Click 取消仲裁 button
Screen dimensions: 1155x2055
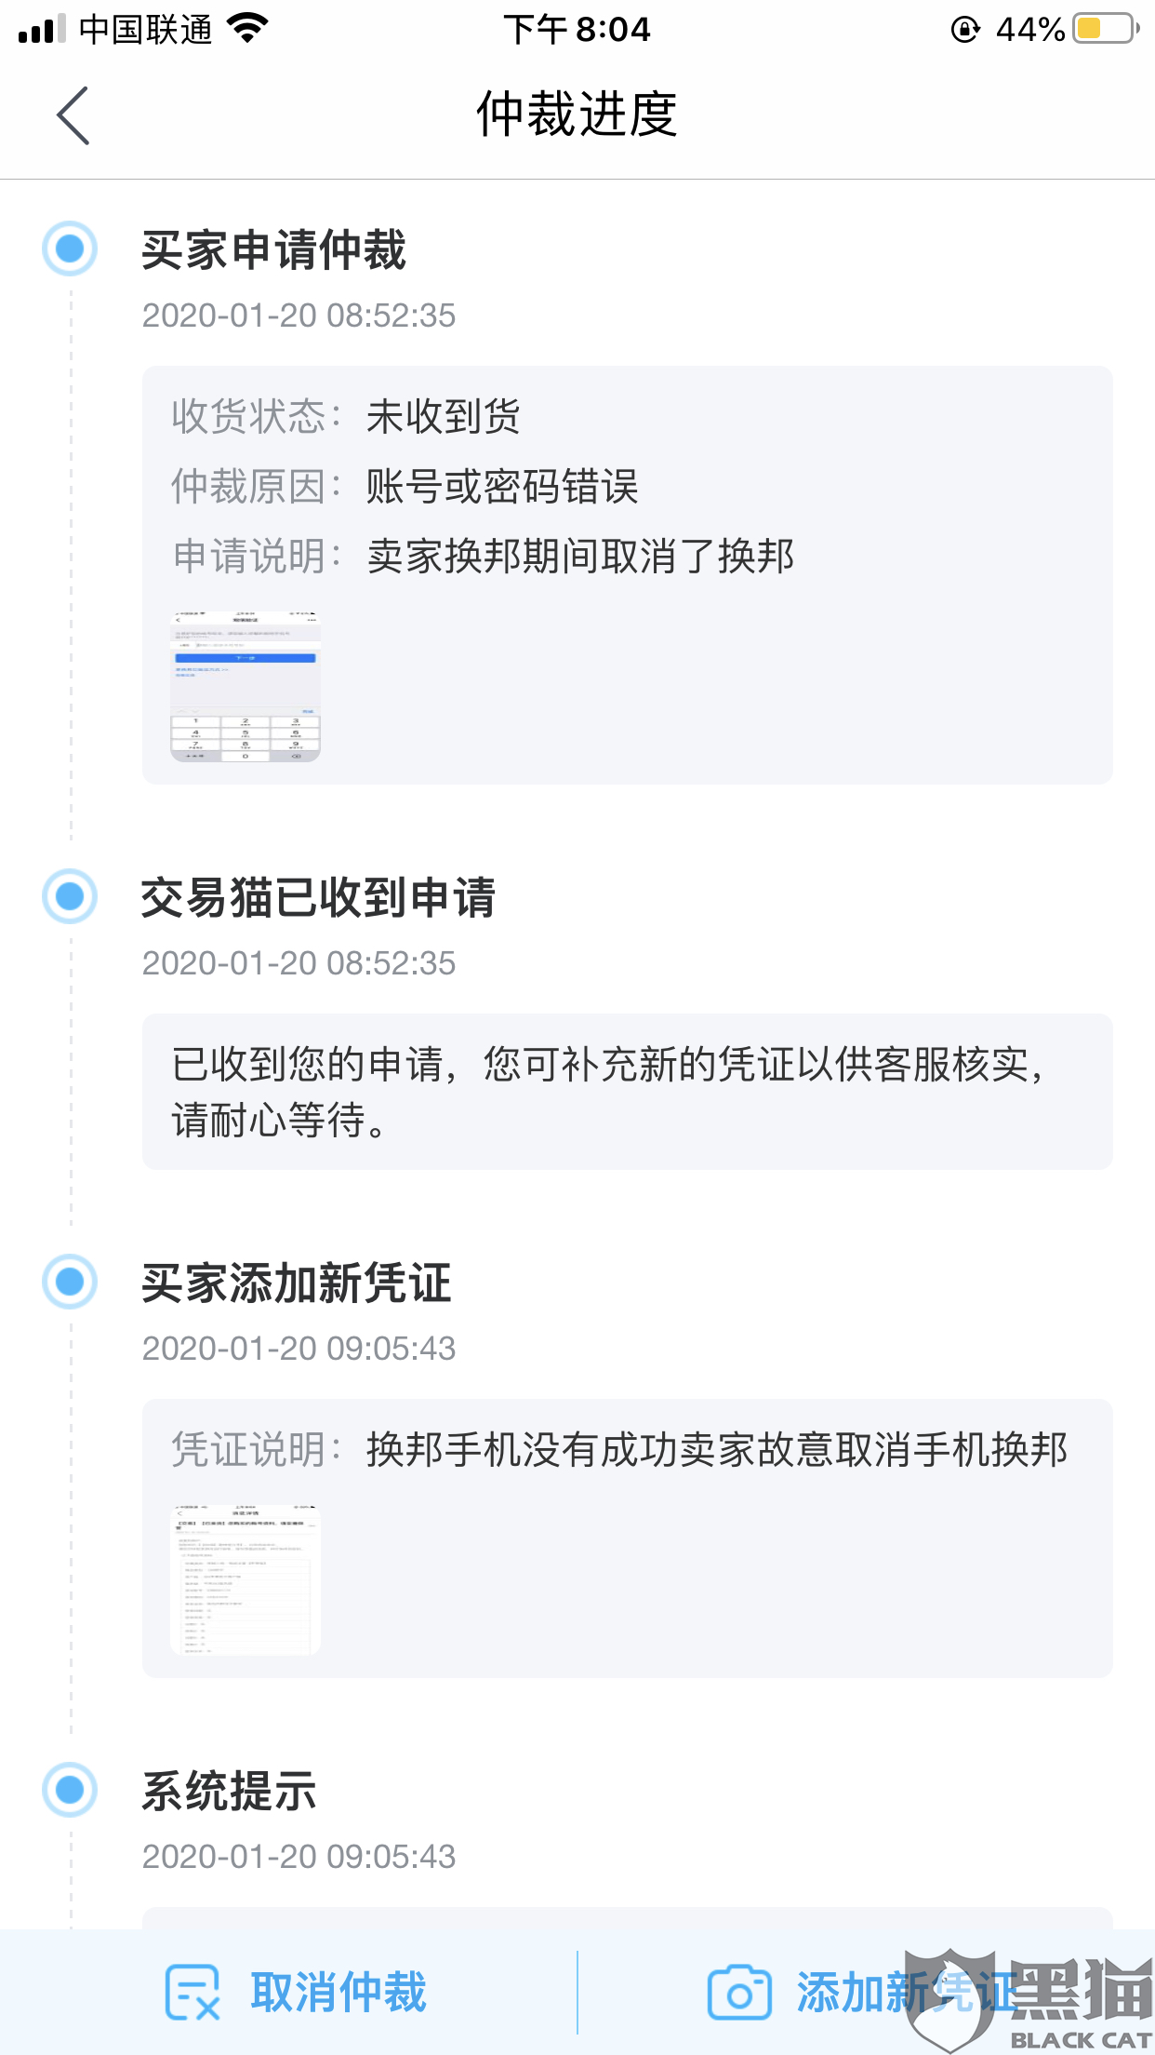coord(296,1992)
